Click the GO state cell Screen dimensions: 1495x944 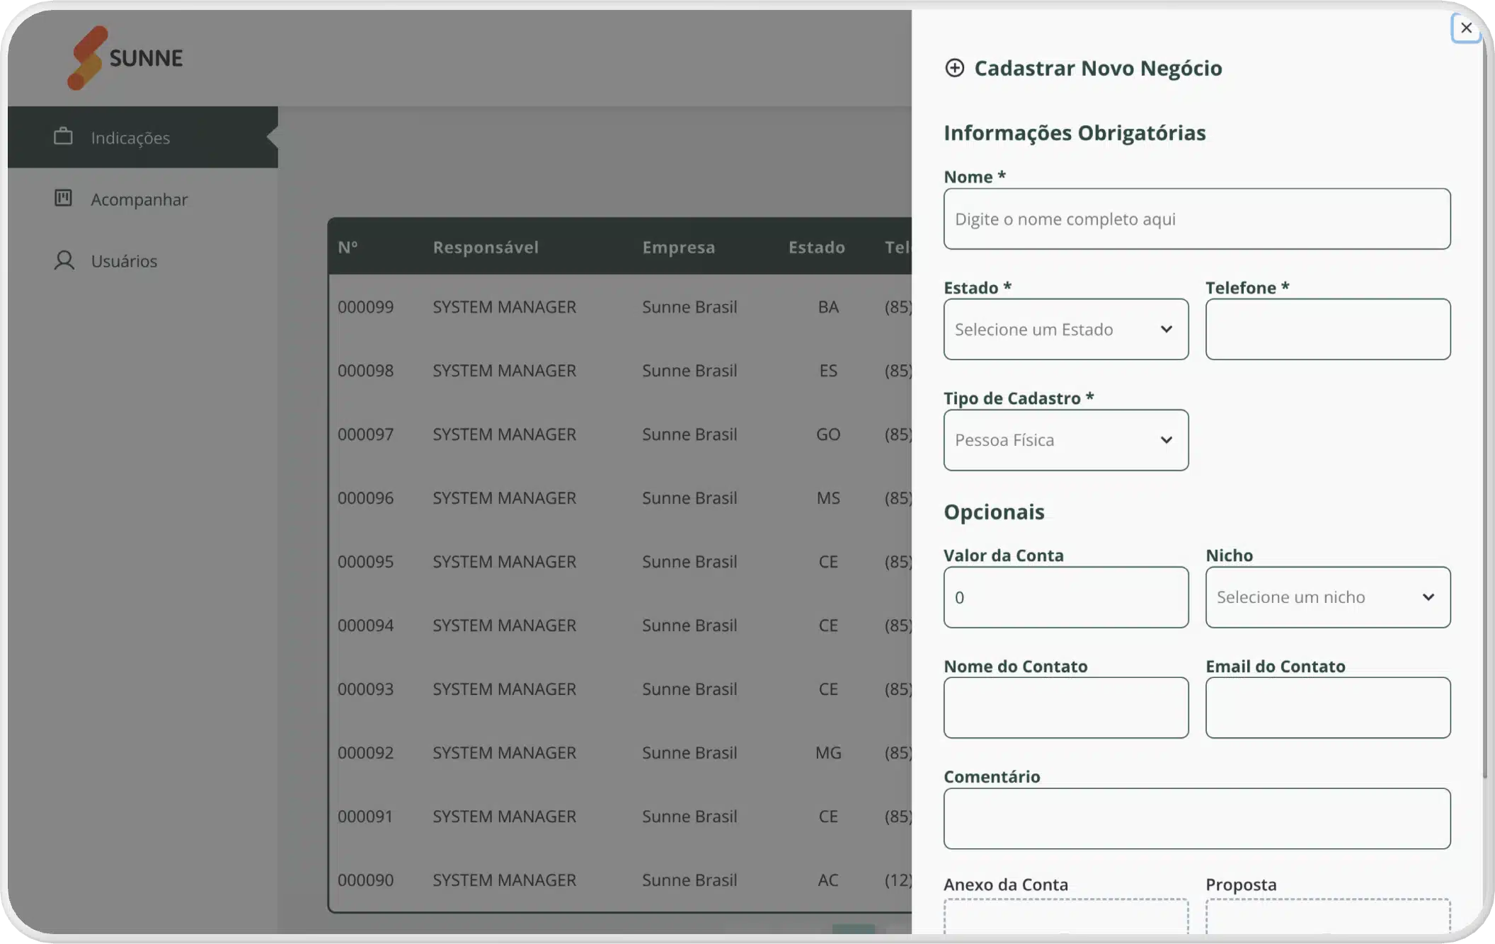828,434
